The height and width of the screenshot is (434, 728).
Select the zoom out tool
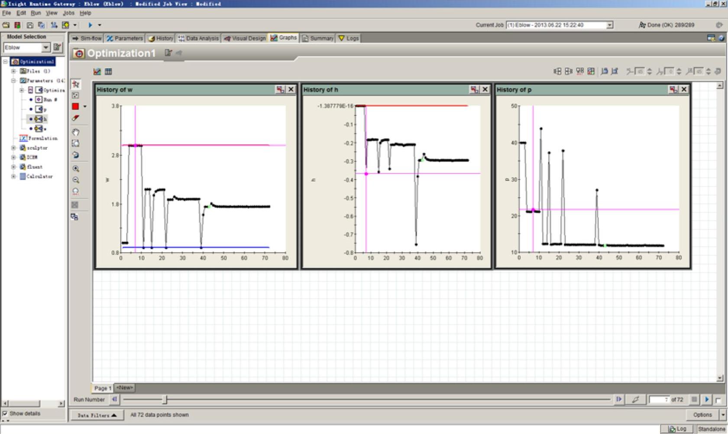coord(76,180)
